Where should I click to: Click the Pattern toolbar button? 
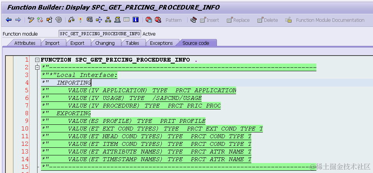173,20
